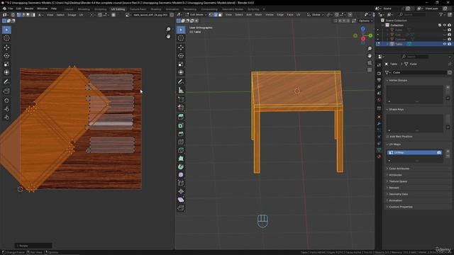Select the Measure tool in viewport toolbar
Screen dimensions: 454x255
click(x=181, y=90)
